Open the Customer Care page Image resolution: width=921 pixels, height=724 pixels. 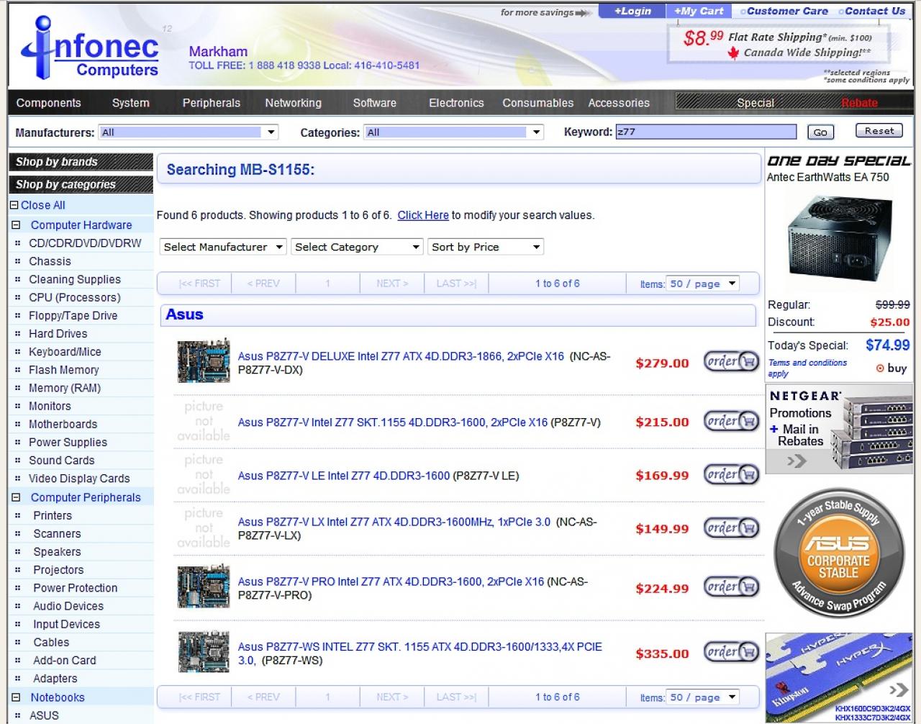784,11
